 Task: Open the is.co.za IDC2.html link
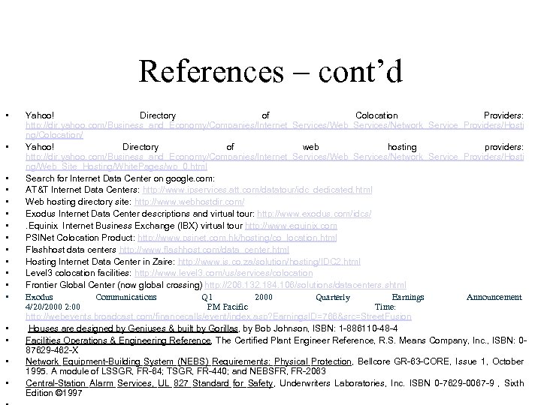270,262
